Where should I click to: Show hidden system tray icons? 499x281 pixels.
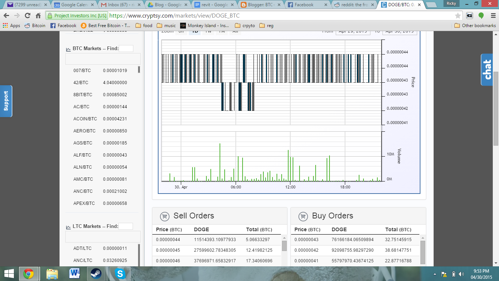click(435, 274)
